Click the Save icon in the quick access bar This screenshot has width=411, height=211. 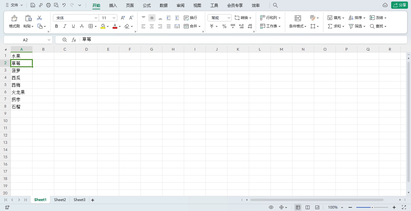click(33, 5)
